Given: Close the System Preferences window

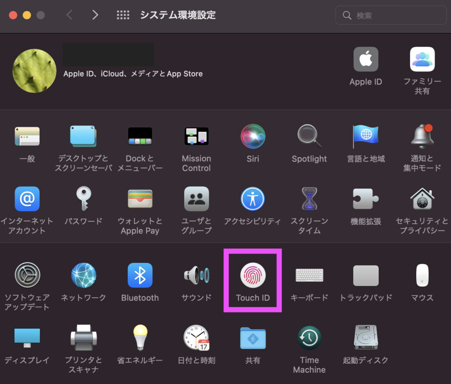Looking at the screenshot, I should 13,15.
